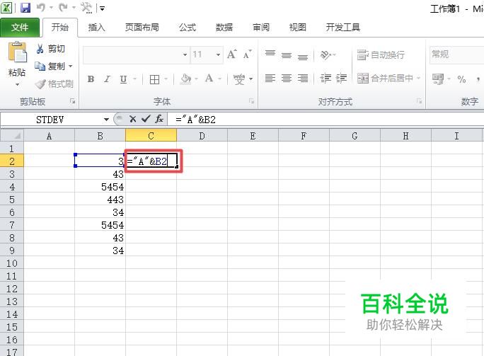Open the font size dropdown

pos(218,55)
